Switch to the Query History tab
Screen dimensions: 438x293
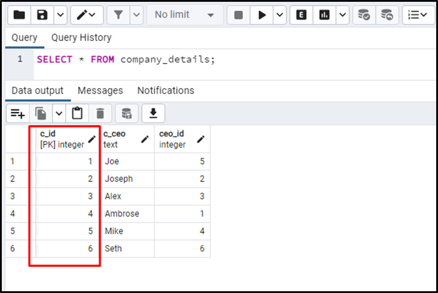pyautogui.click(x=81, y=38)
